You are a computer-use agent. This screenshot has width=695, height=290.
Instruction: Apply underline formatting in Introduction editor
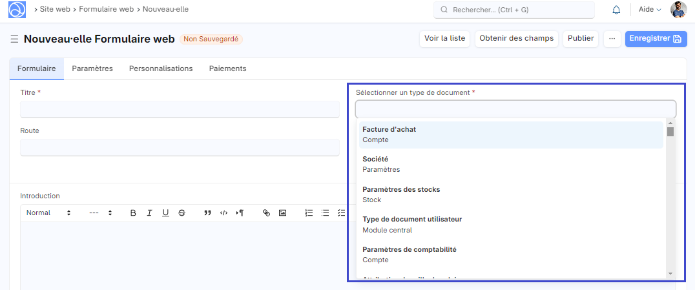[165, 213]
